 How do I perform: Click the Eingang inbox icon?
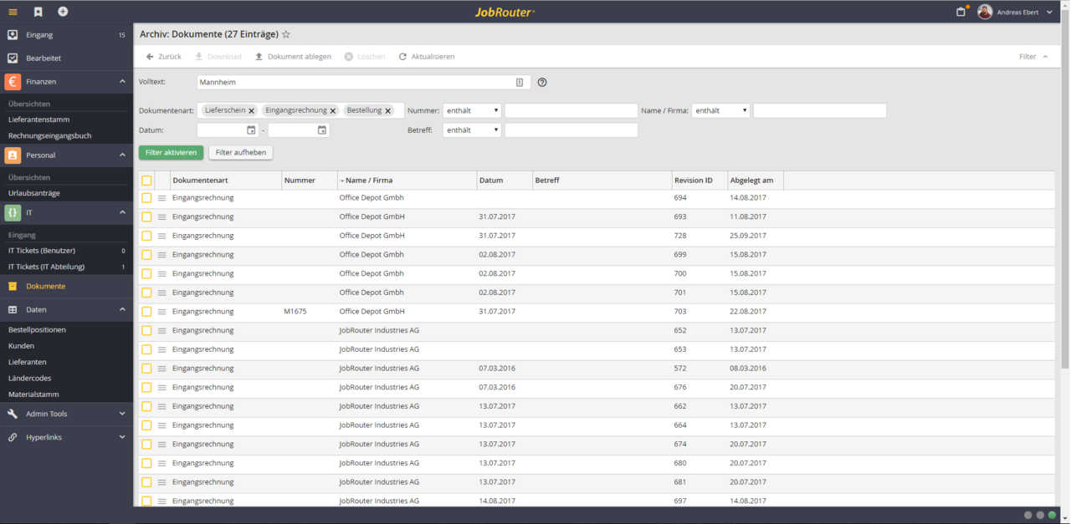13,35
